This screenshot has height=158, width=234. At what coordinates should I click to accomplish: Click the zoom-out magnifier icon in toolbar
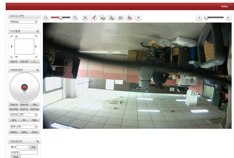46,18
